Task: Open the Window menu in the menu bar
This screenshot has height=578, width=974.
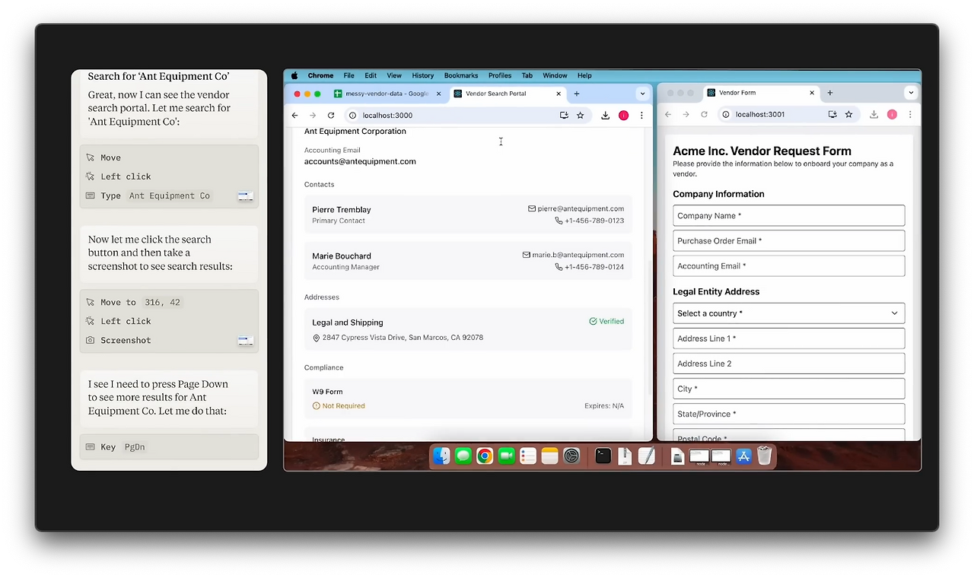Action: coord(555,76)
